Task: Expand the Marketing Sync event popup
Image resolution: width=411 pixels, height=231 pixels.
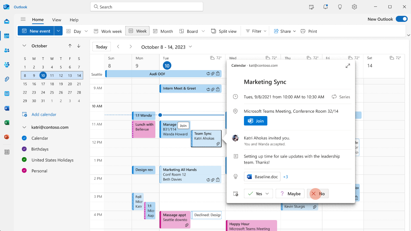Action: click(x=348, y=66)
